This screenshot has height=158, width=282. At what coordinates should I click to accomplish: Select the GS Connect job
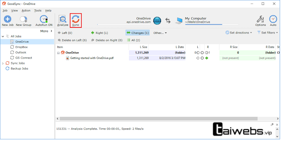(x=24, y=58)
